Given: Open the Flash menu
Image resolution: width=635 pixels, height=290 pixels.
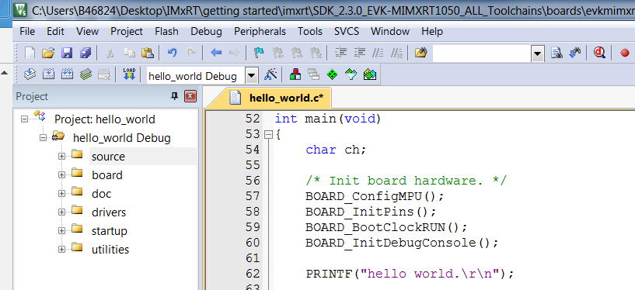Looking at the screenshot, I should pos(166,31).
